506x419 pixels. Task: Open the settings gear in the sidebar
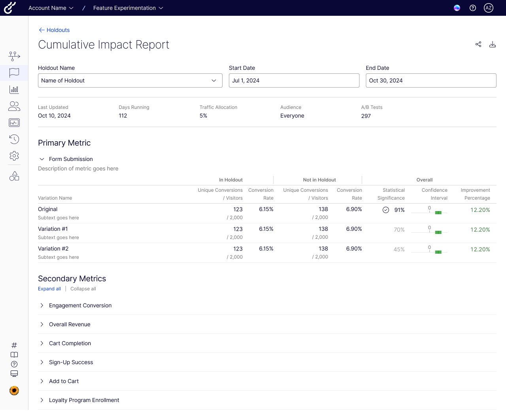point(14,155)
